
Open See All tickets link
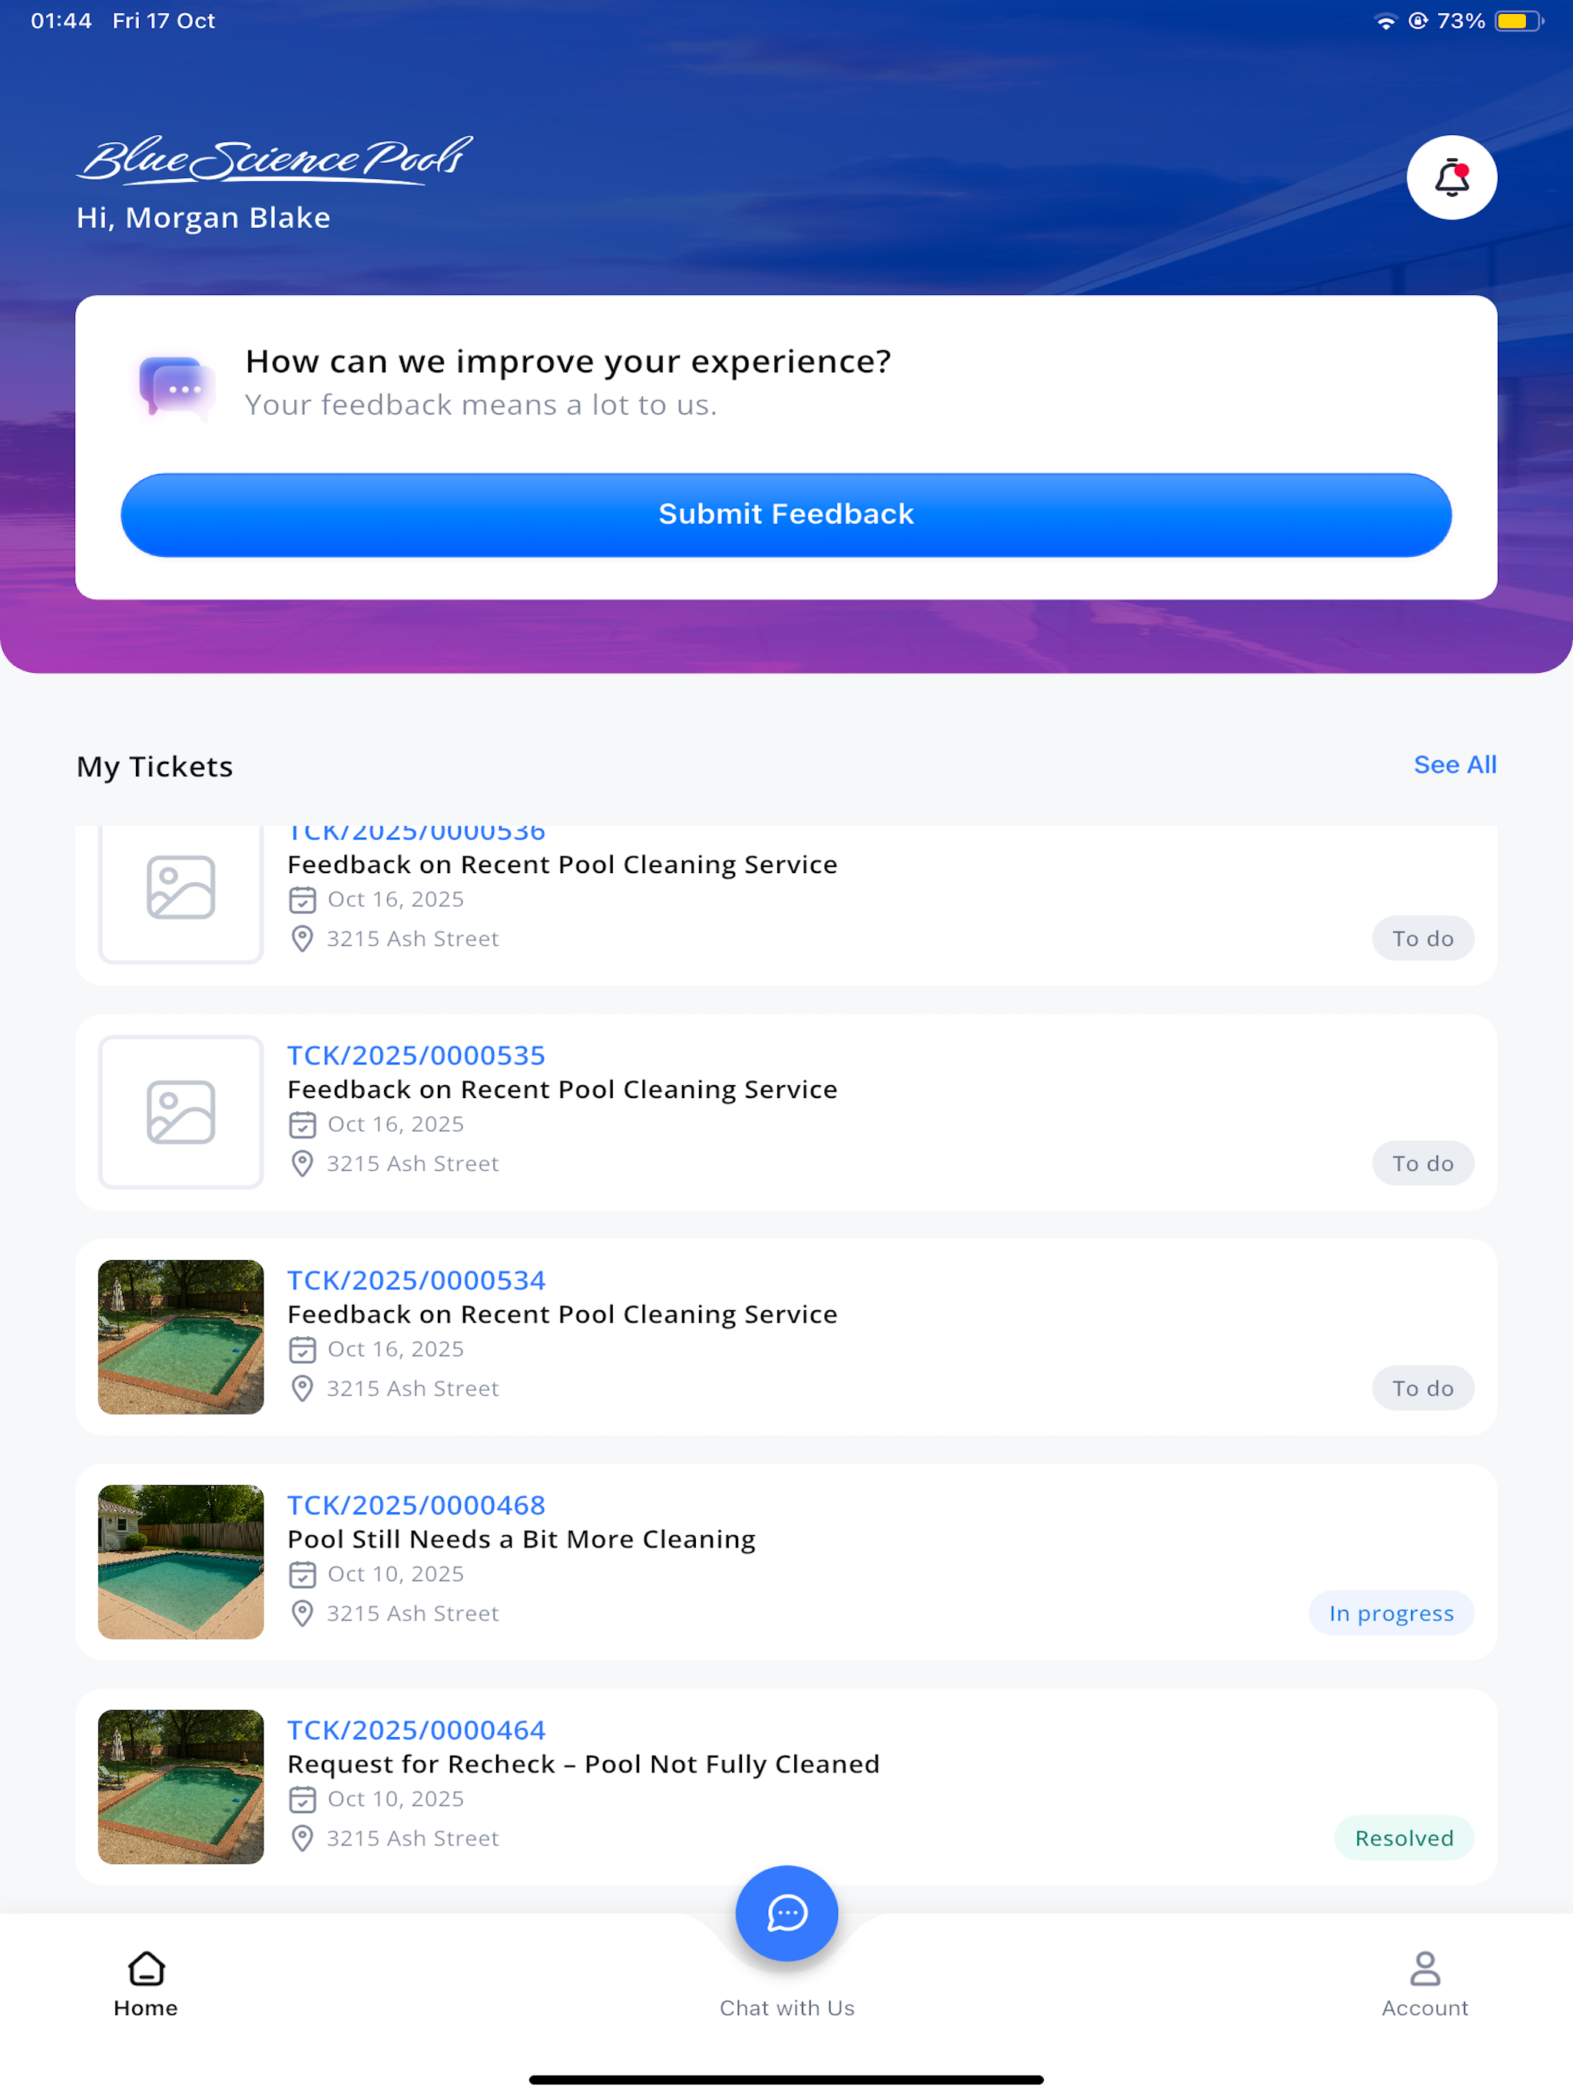pyautogui.click(x=1455, y=764)
